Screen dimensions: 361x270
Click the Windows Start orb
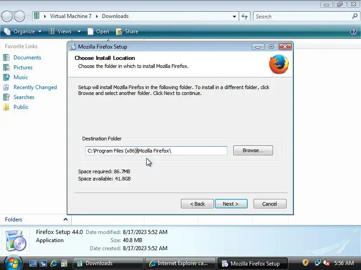[x=13, y=263]
